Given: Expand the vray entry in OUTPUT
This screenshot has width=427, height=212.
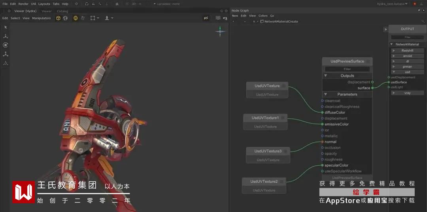Looking at the screenshot, I should 393,93.
